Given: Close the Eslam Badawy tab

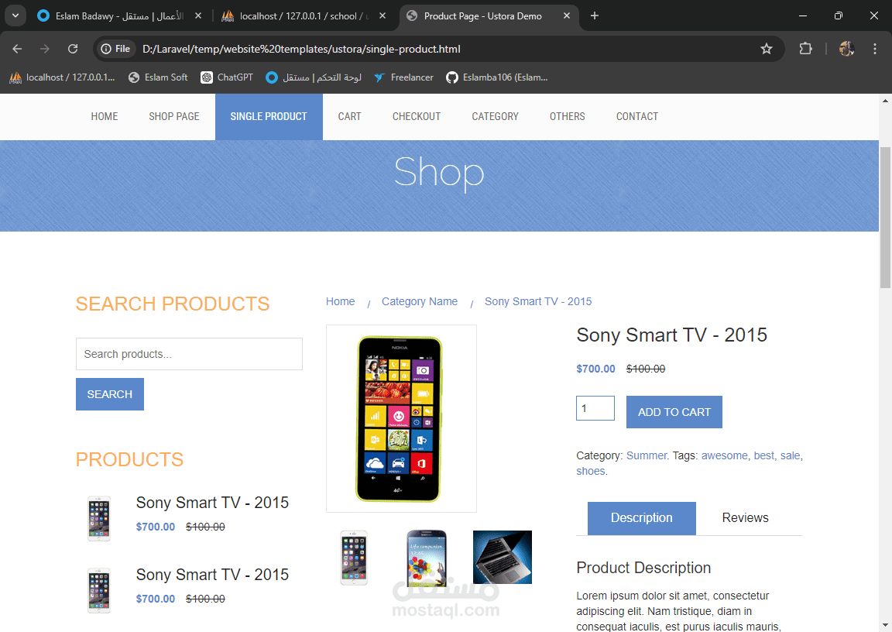Looking at the screenshot, I should pos(198,16).
